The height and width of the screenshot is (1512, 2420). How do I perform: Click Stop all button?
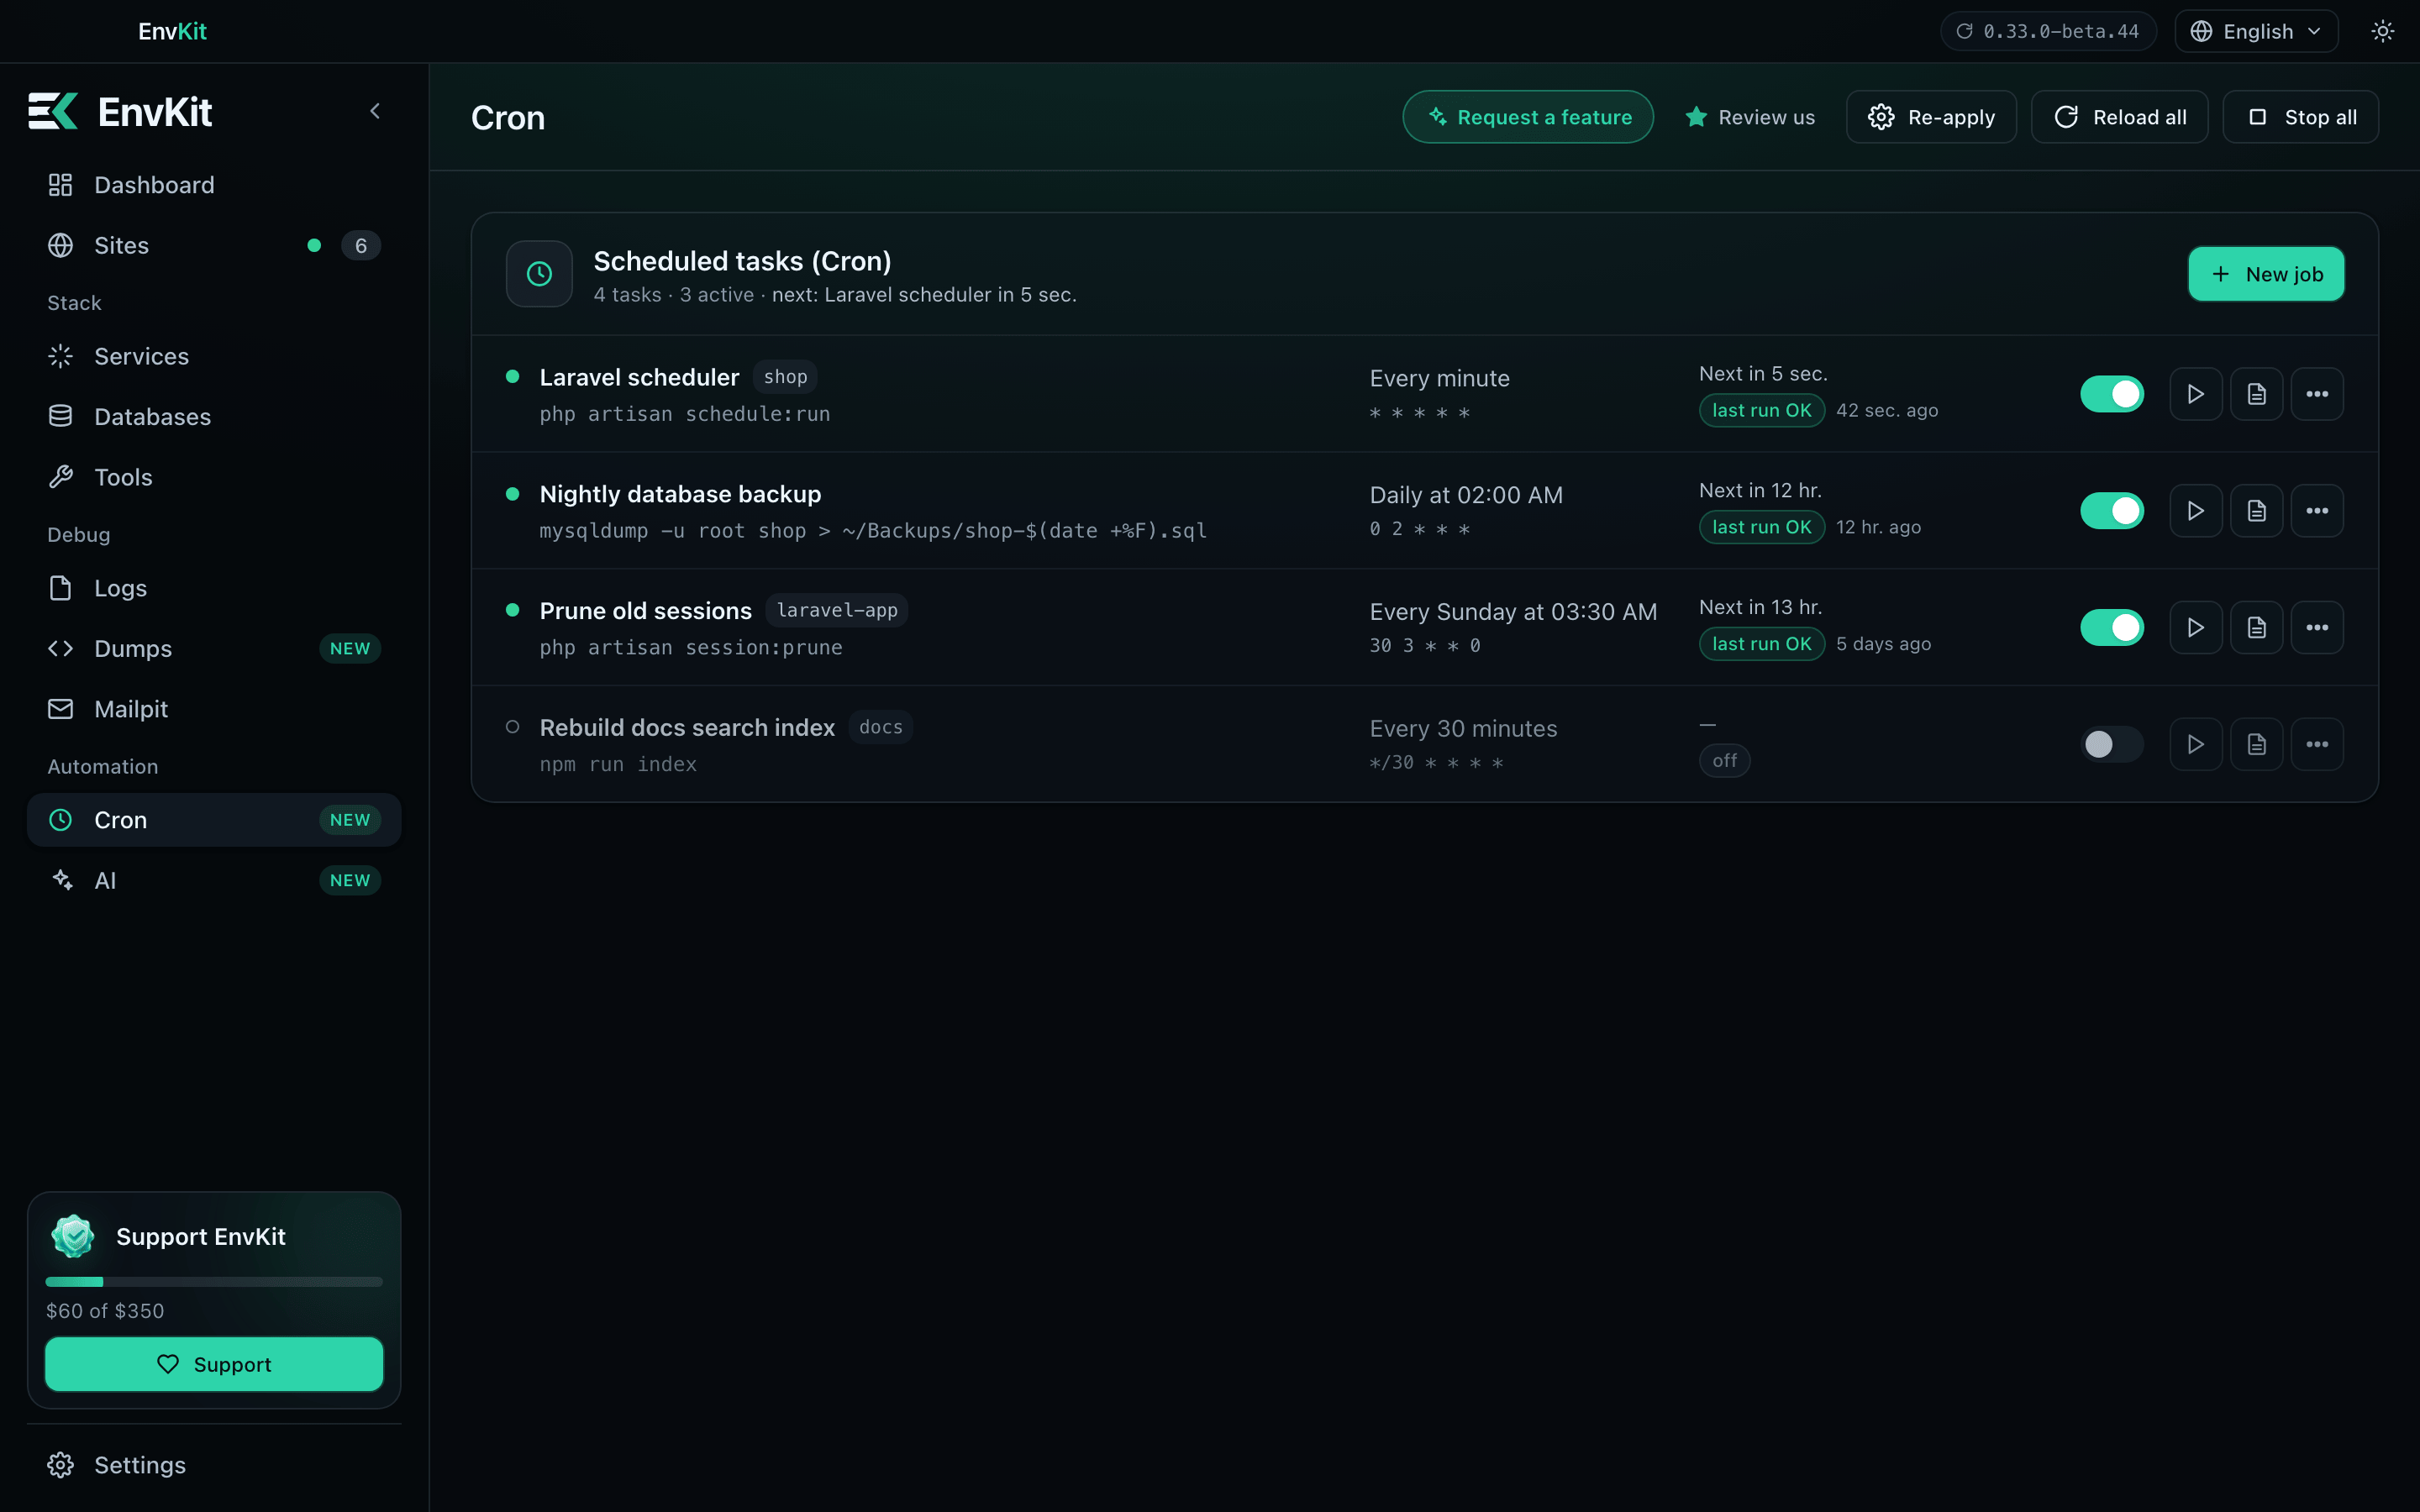(2300, 117)
